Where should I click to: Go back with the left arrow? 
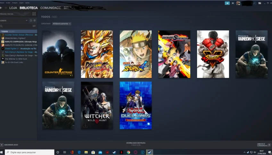tap(1, 8)
